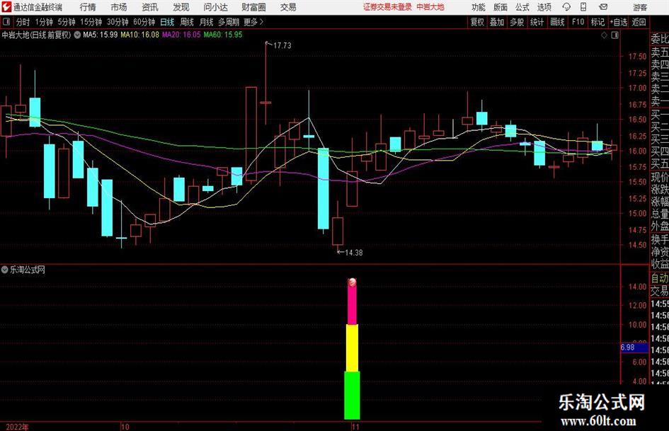Open the 版面 menu
Screen dimensions: 669x431
coord(500,7)
